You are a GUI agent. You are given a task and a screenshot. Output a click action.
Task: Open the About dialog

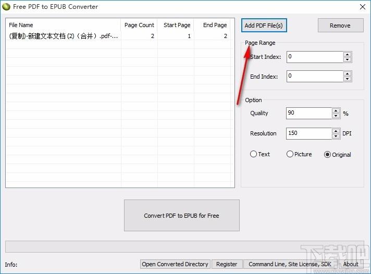tap(351, 264)
